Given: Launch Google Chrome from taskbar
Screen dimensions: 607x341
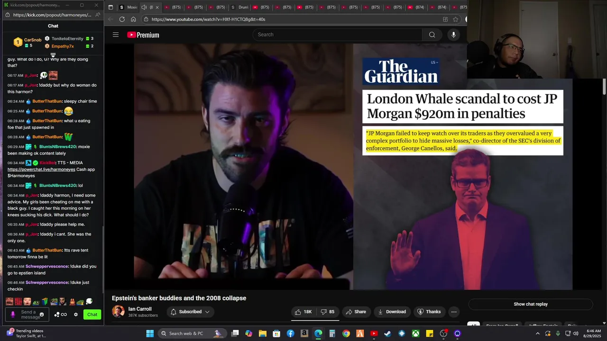Looking at the screenshot, I should coord(346,333).
